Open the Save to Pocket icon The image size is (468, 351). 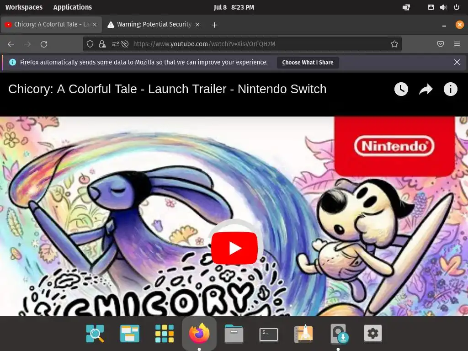[441, 44]
